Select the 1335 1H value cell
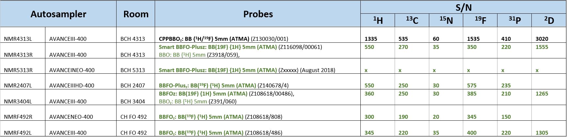This screenshot has width=567, height=137. [x=371, y=39]
